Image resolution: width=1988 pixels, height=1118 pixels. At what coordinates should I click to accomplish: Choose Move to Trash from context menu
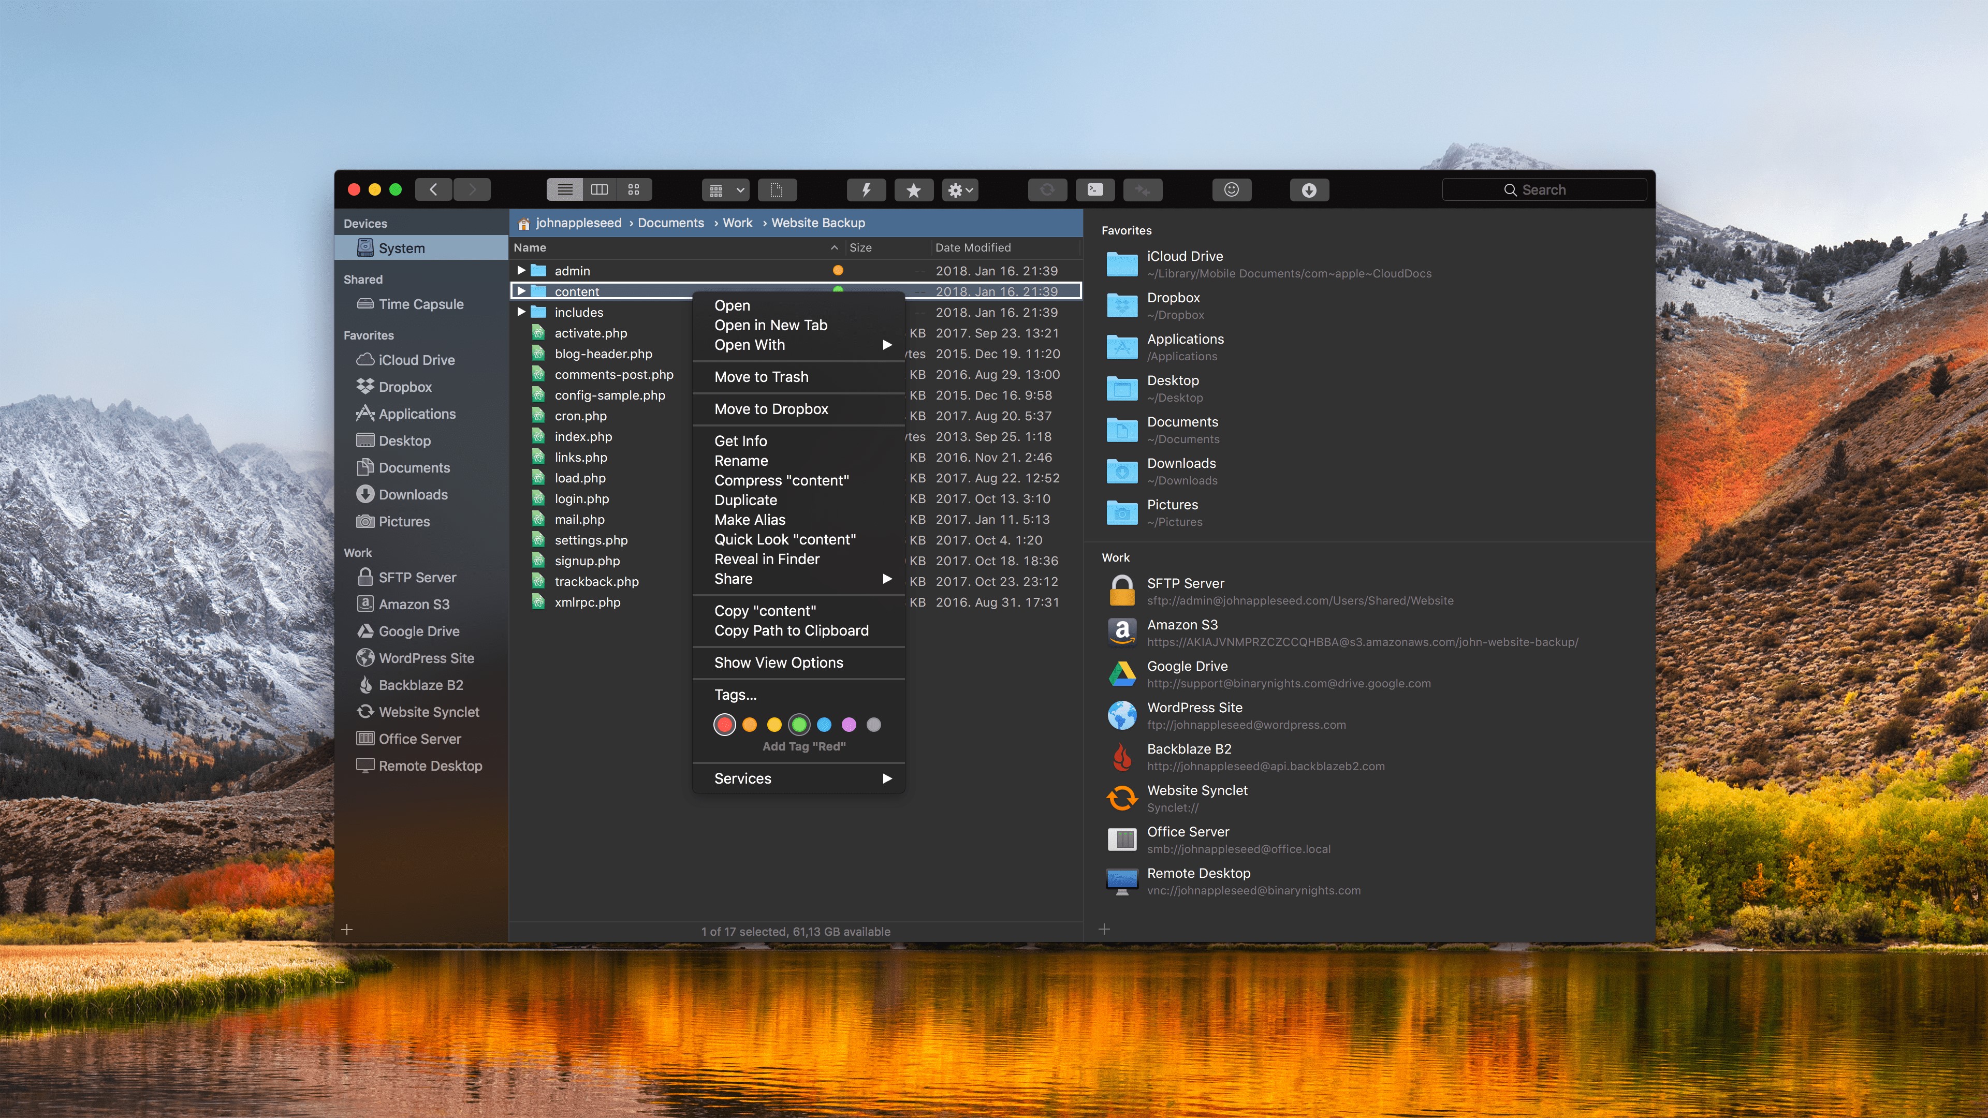pyautogui.click(x=761, y=376)
